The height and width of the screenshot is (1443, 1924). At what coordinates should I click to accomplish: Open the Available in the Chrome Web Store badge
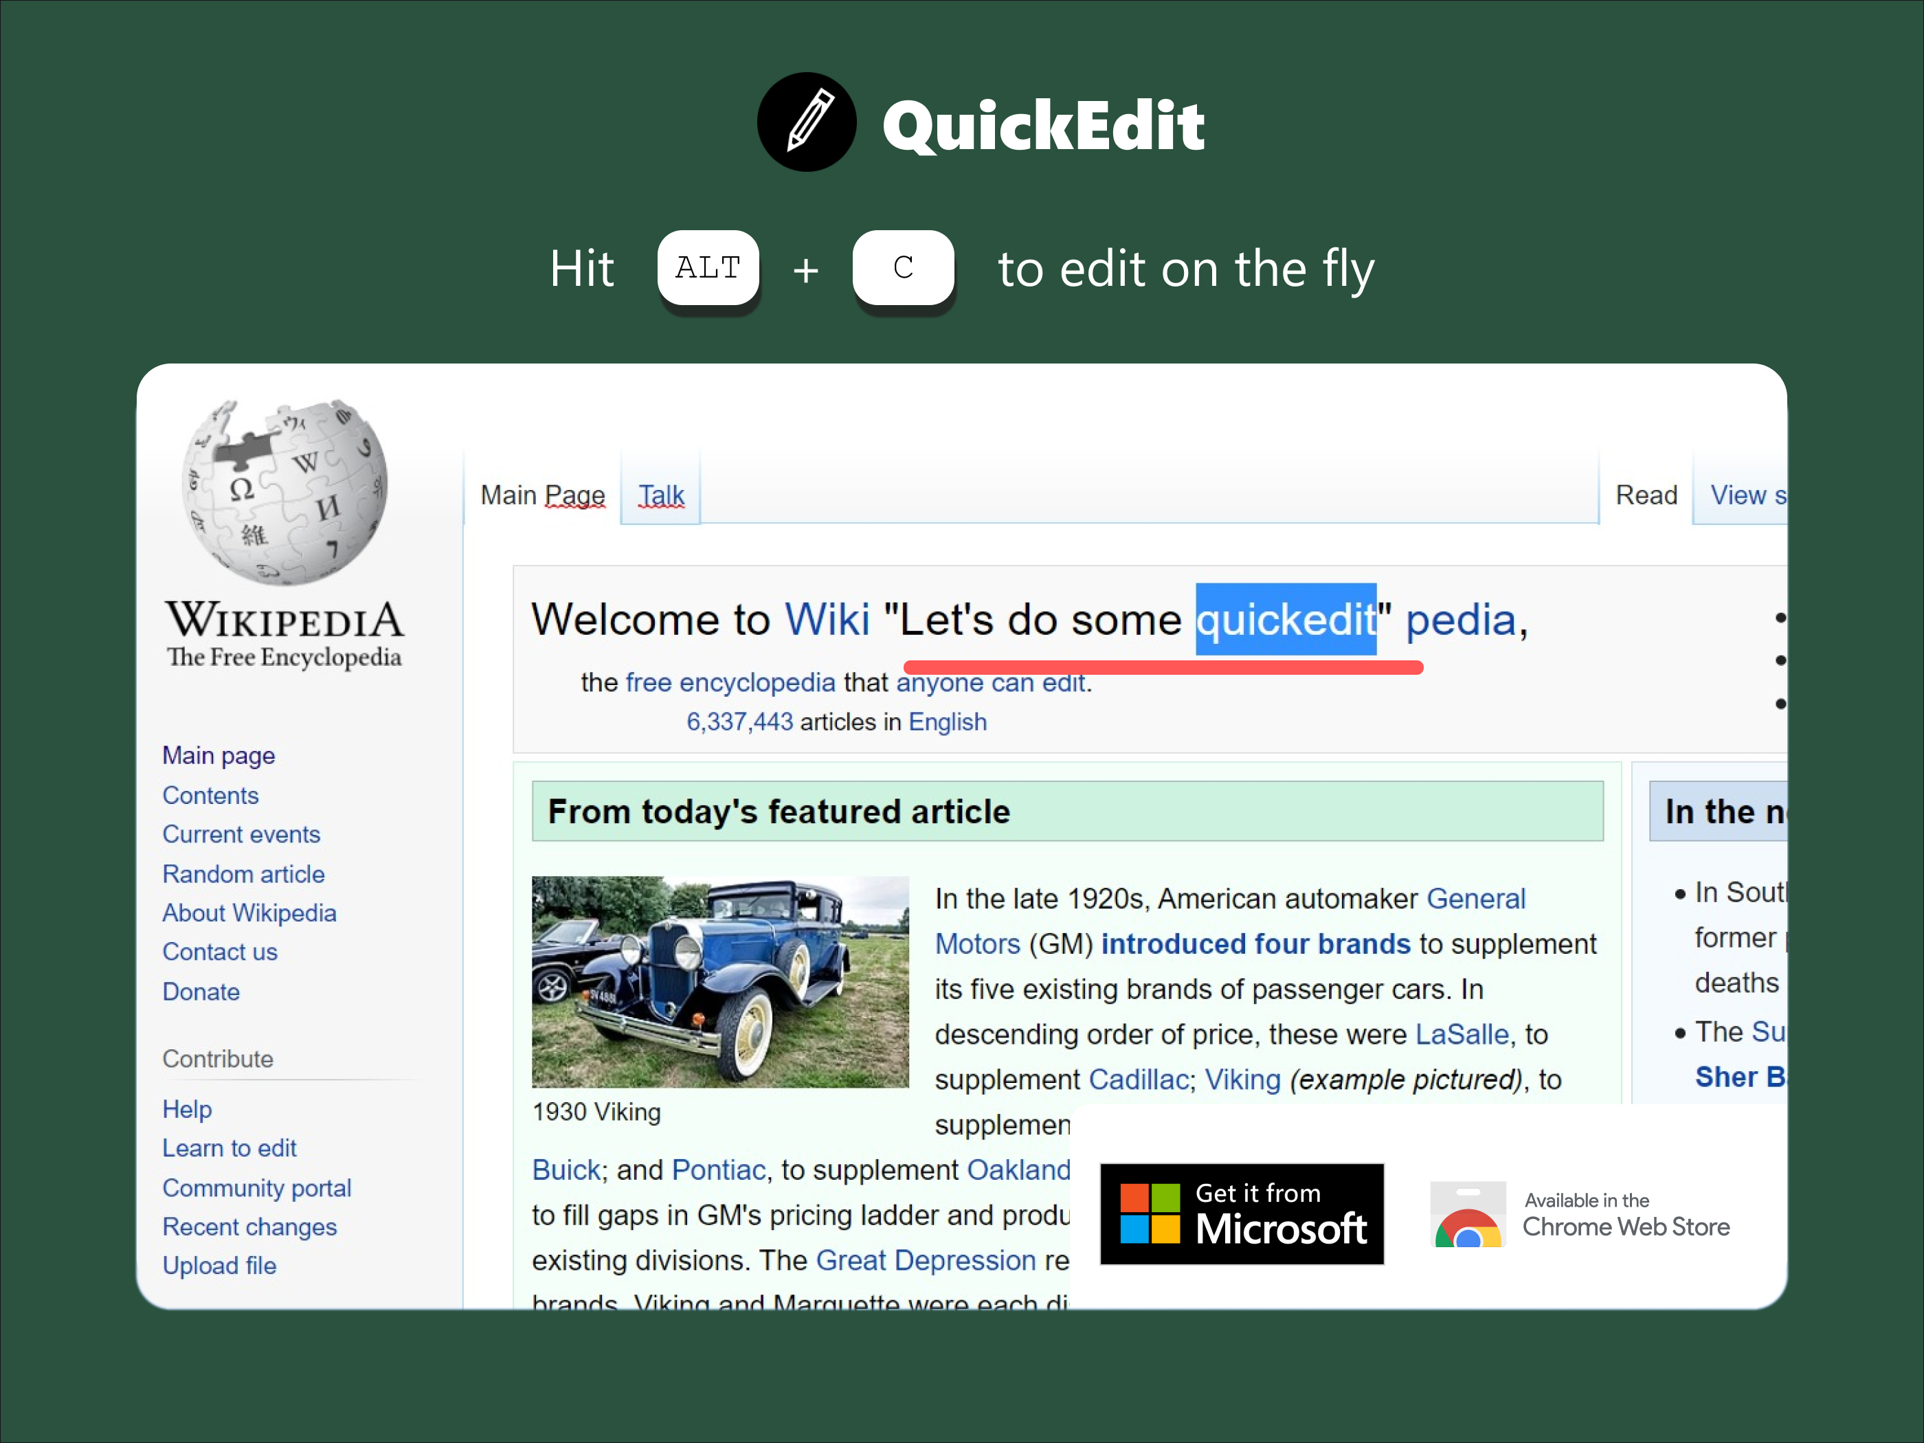pyautogui.click(x=1581, y=1214)
